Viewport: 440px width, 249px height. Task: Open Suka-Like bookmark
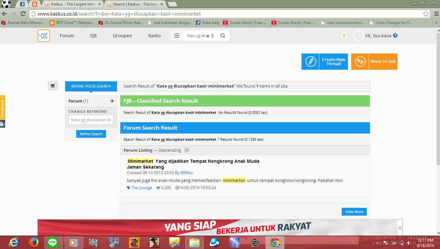point(207,23)
